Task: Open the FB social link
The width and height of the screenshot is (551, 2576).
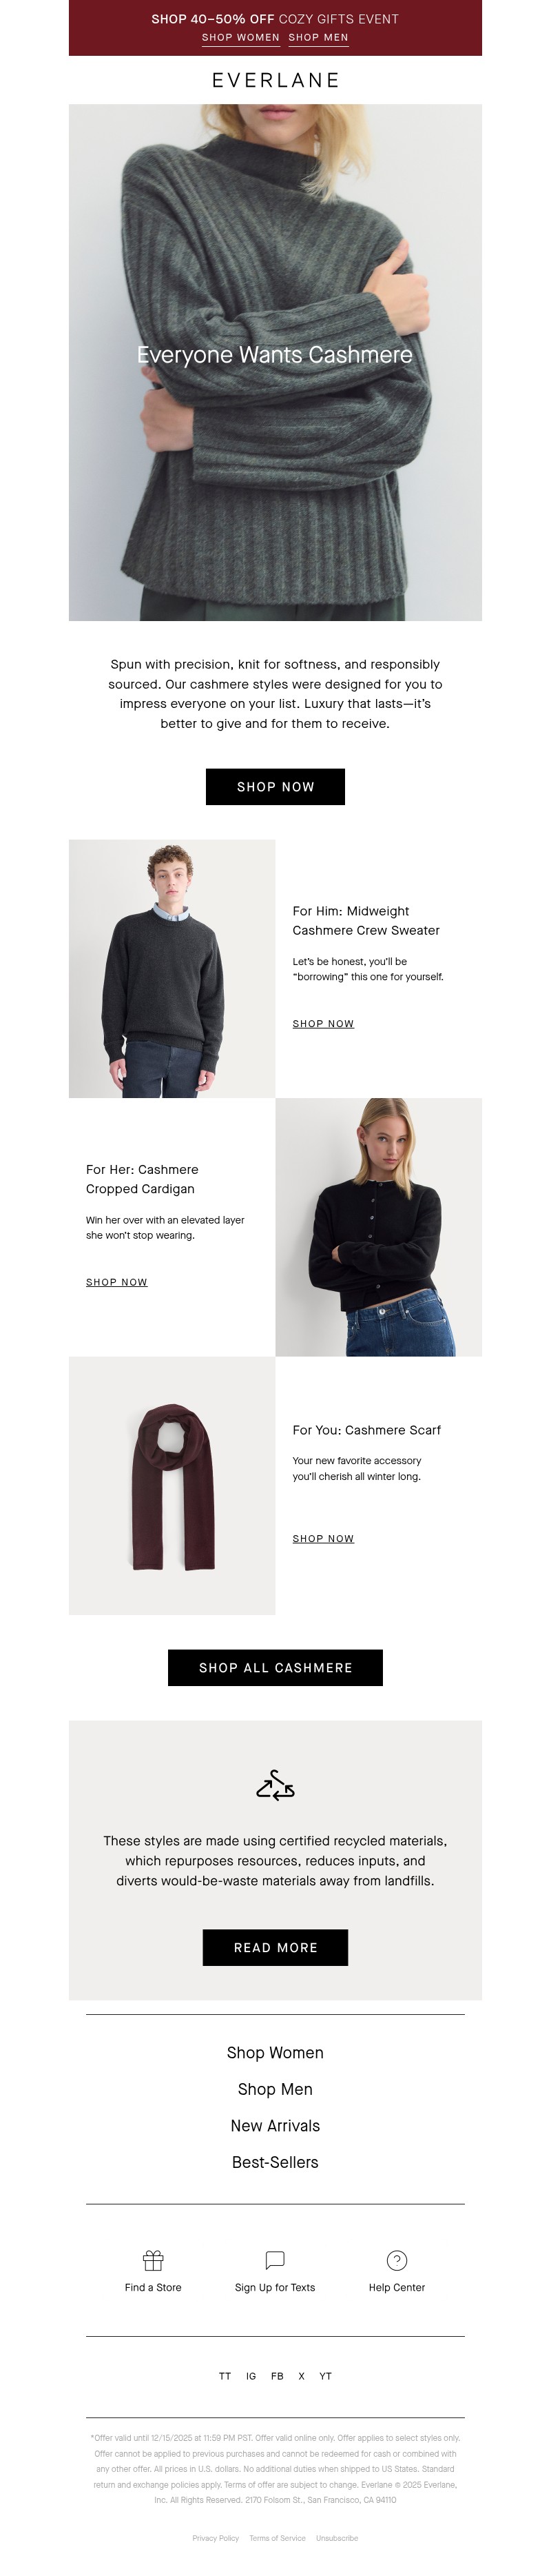Action: point(277,2376)
